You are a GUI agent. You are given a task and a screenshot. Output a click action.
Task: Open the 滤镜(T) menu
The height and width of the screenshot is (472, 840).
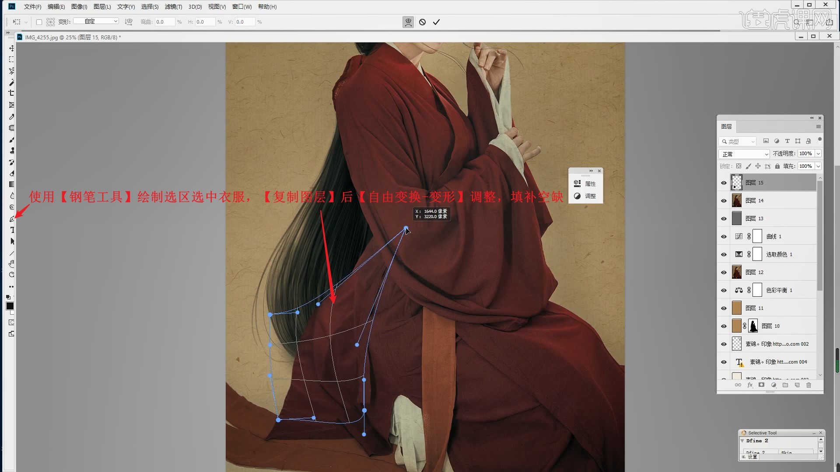pos(173,7)
